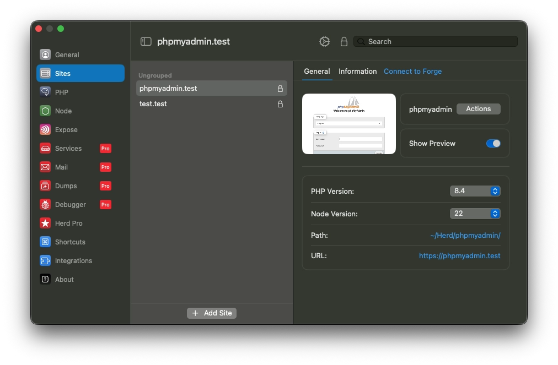558x365 pixels.
Task: Click the lock icon beside search bar
Action: [x=344, y=42]
